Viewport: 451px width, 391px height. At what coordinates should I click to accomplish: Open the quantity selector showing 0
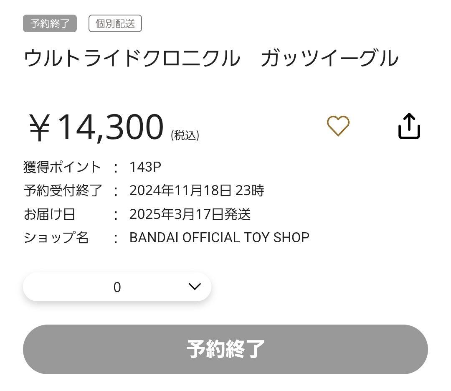(117, 287)
